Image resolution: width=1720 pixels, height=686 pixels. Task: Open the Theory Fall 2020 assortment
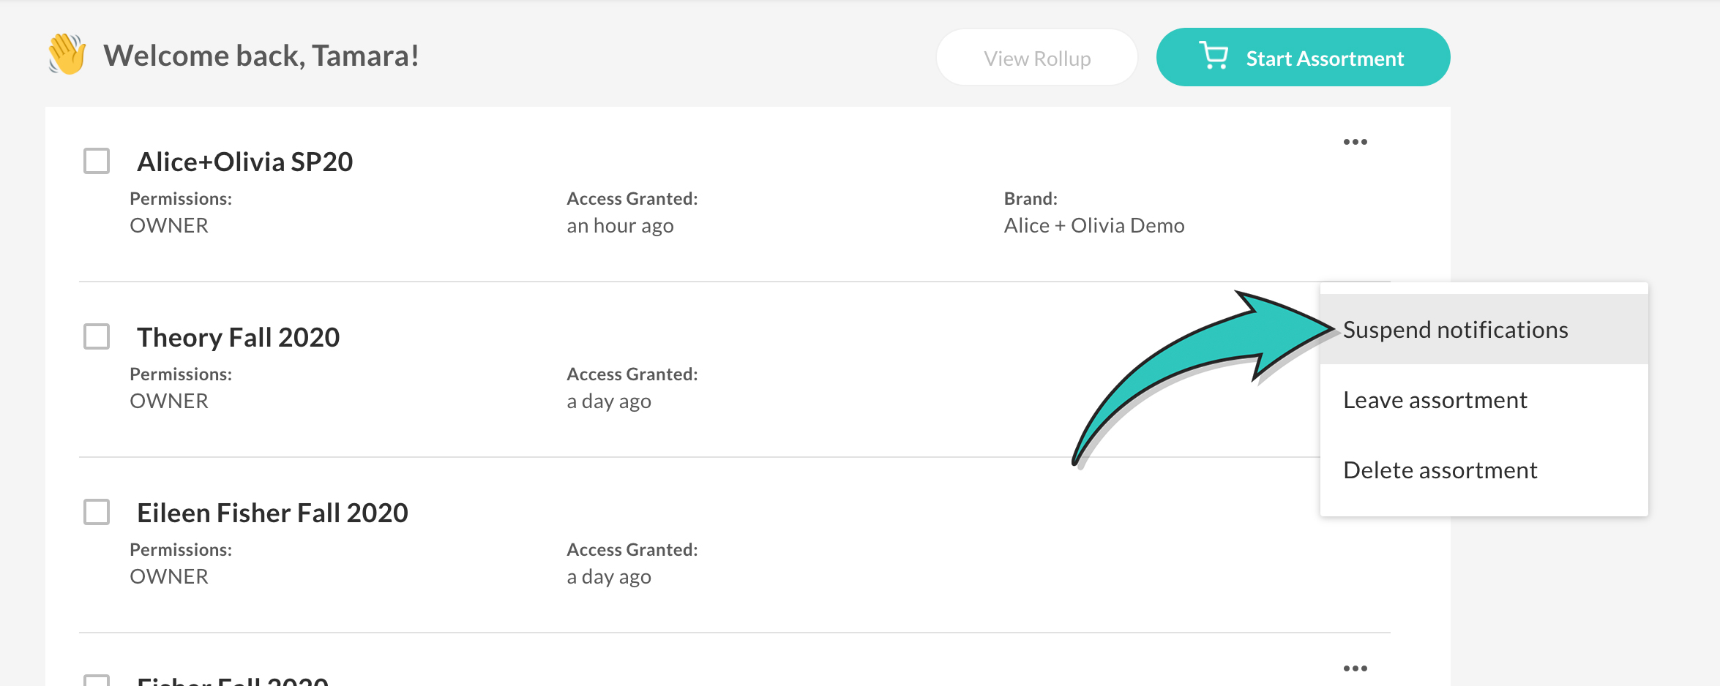coord(239,337)
